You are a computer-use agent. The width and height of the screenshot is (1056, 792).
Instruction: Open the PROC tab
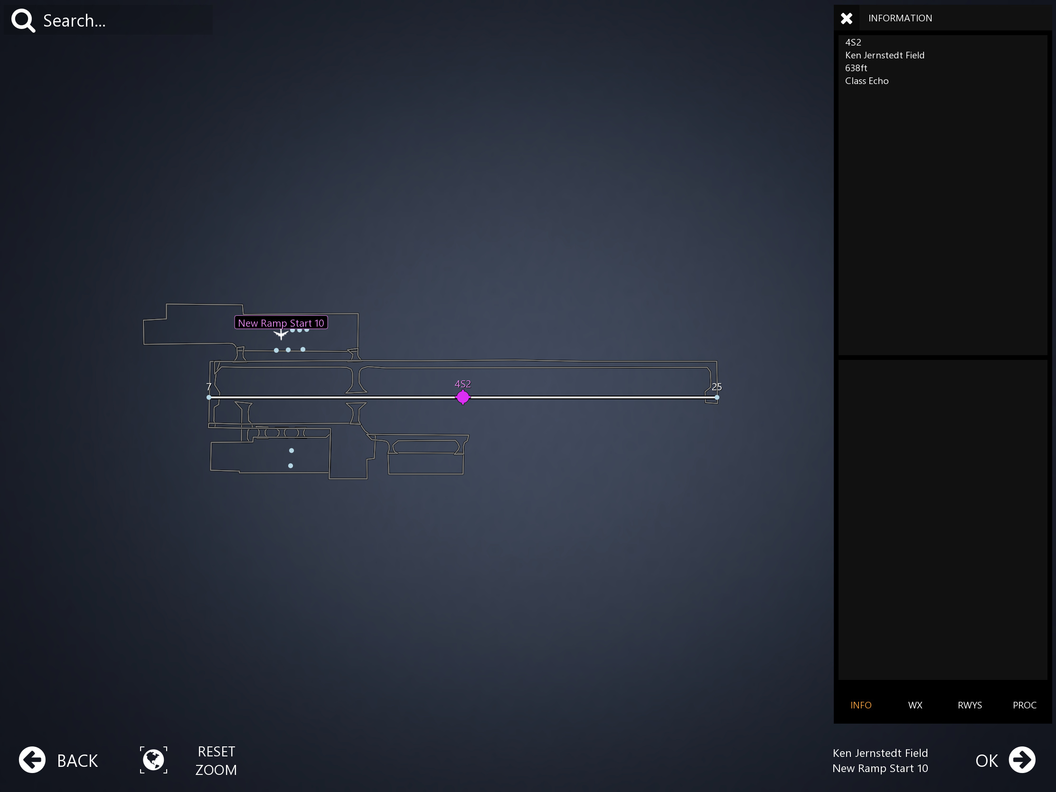(1025, 705)
